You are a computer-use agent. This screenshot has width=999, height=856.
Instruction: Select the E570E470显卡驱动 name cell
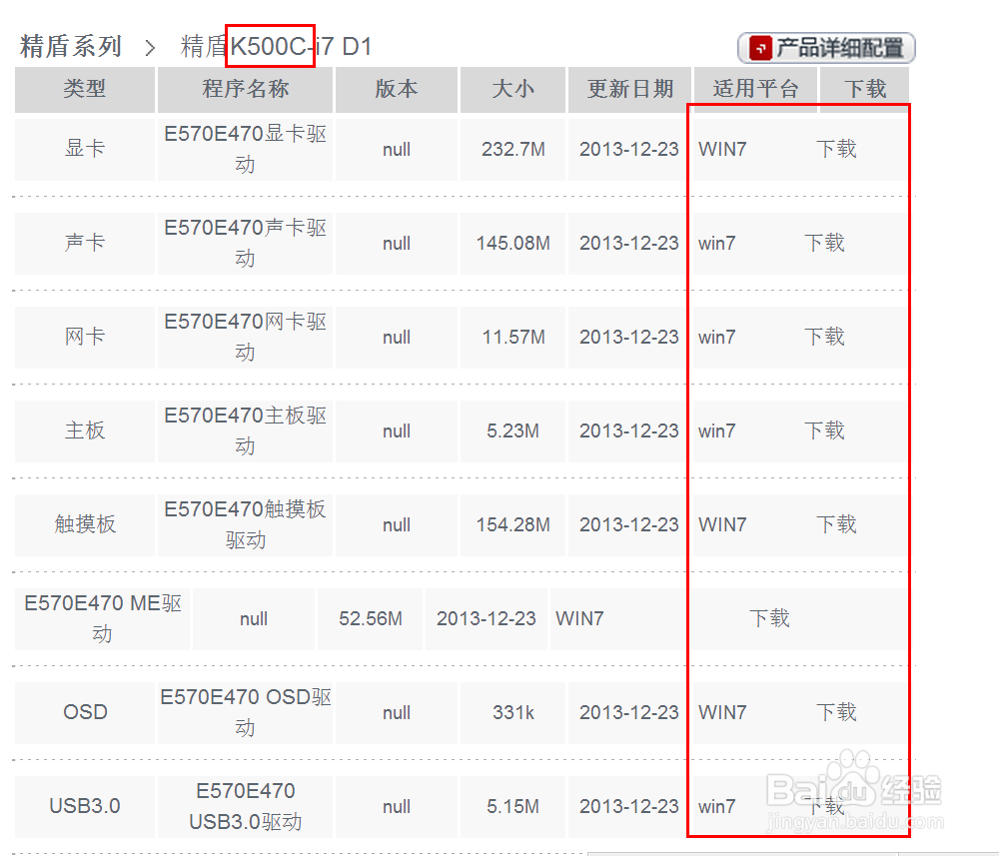(x=246, y=149)
